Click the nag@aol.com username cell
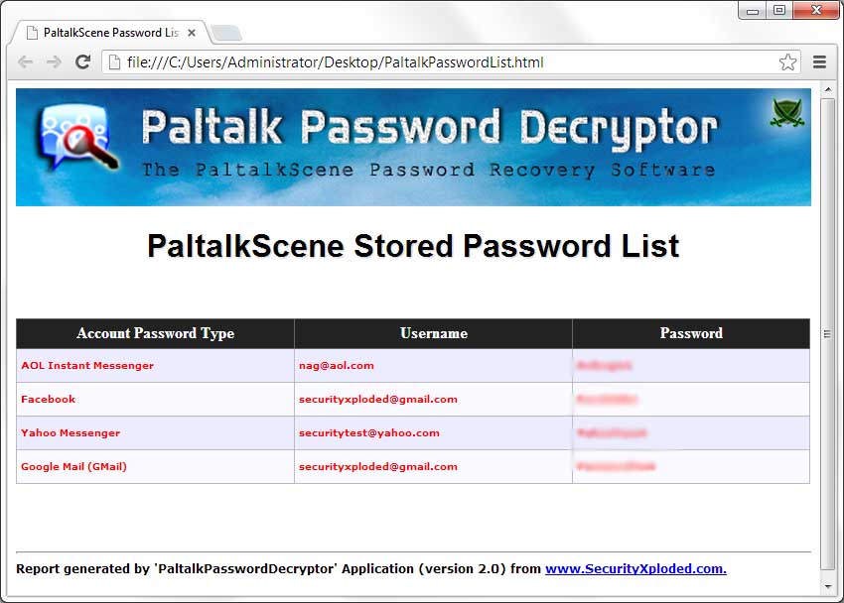 (x=433, y=365)
